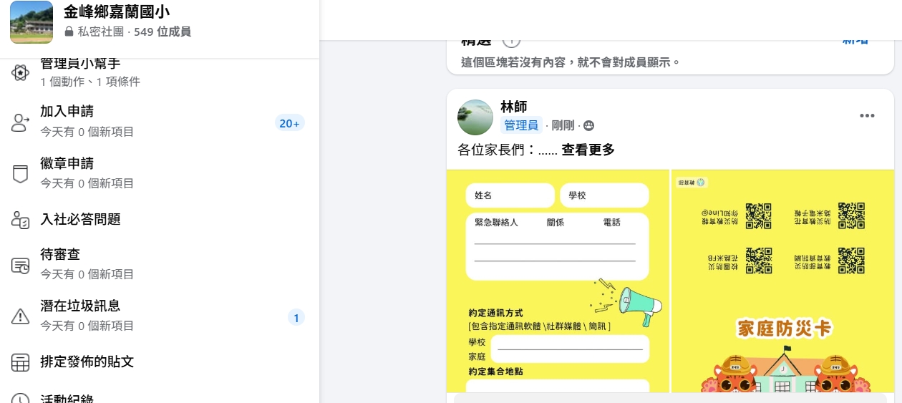The height and width of the screenshot is (403, 902).
Task: Open the post's three-dot options menu
Action: (x=867, y=116)
